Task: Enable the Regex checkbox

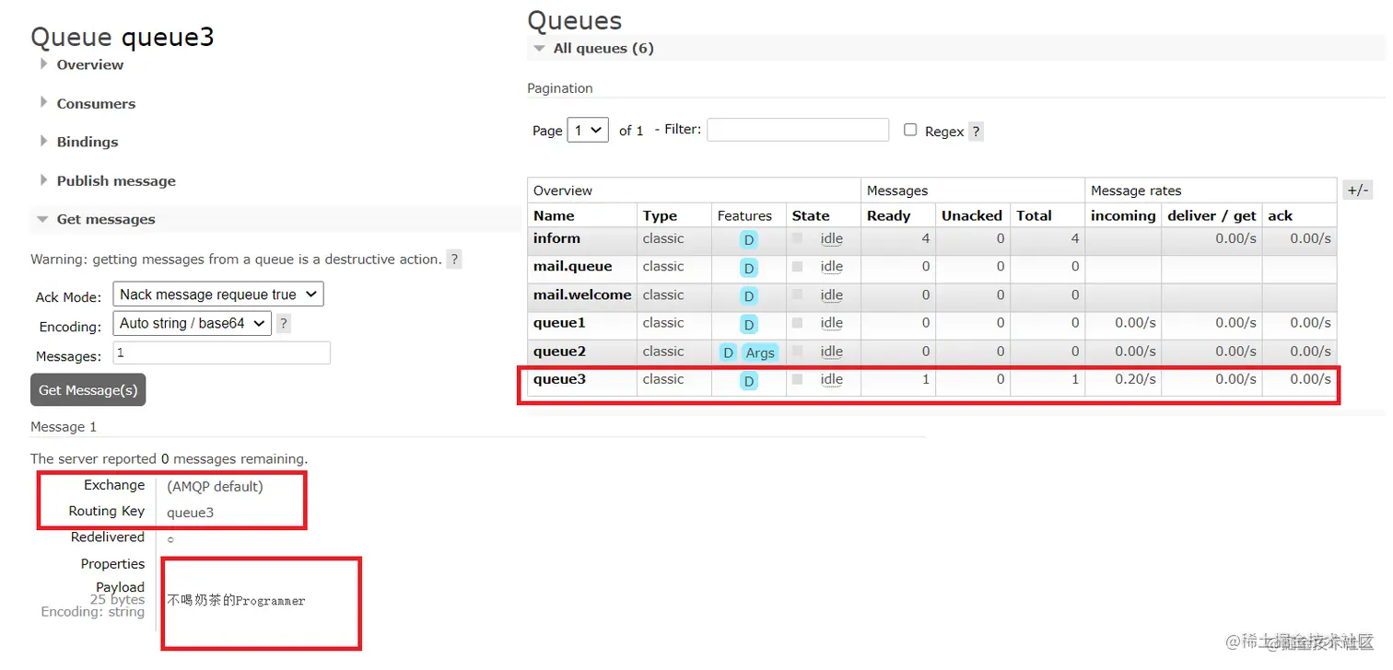Action: [910, 130]
